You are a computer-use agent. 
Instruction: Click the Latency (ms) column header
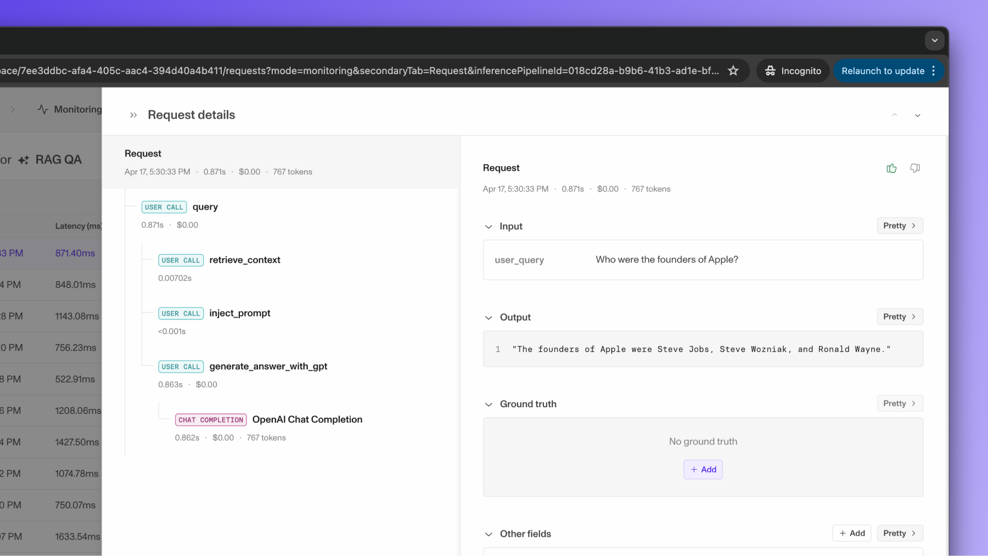(x=78, y=226)
